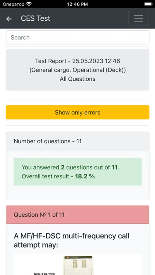Tap the Оператор carrier label
This screenshot has height=275, width=155.
pyautogui.click(x=13, y=4)
